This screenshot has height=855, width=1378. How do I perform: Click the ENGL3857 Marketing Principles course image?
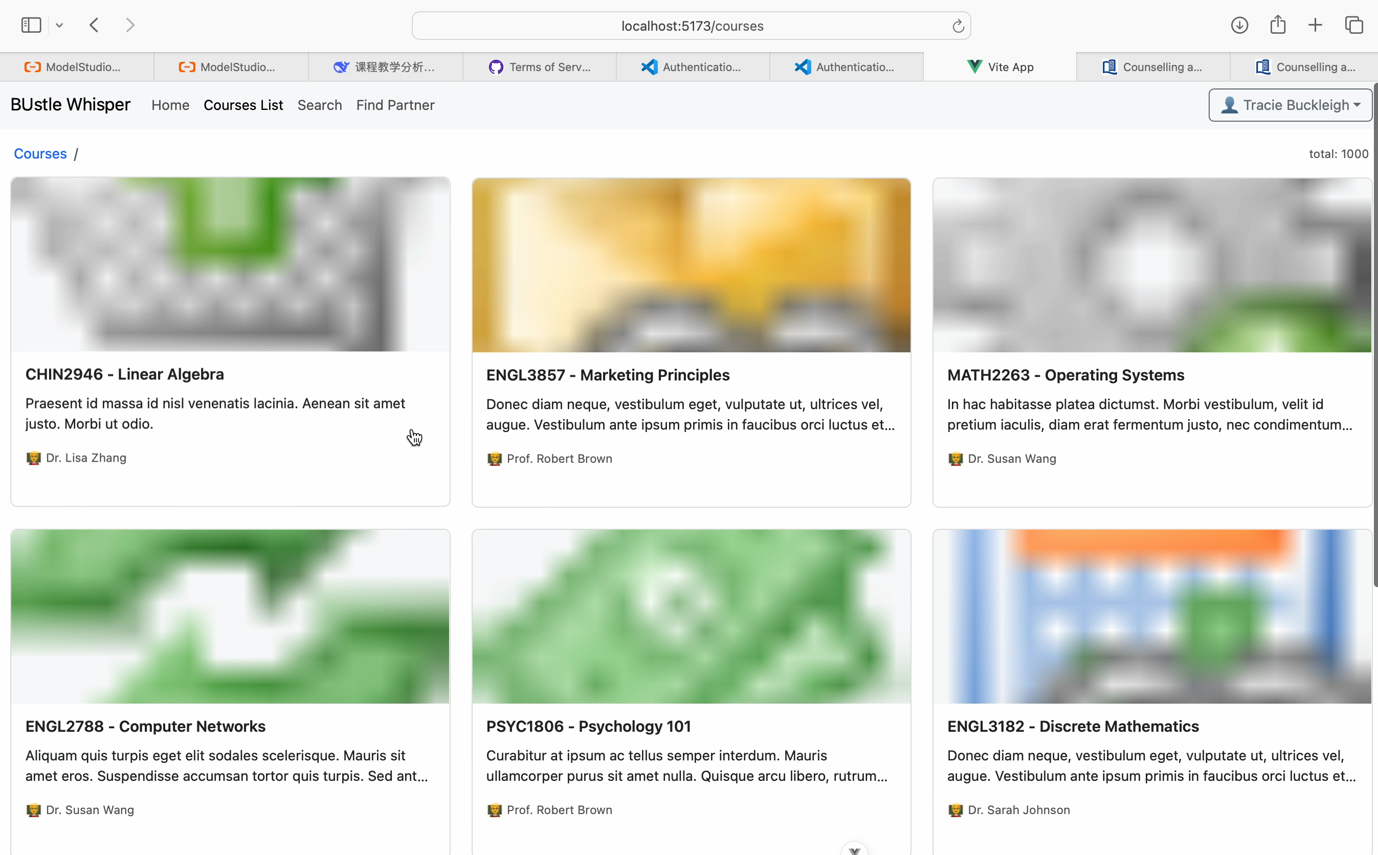click(x=691, y=265)
